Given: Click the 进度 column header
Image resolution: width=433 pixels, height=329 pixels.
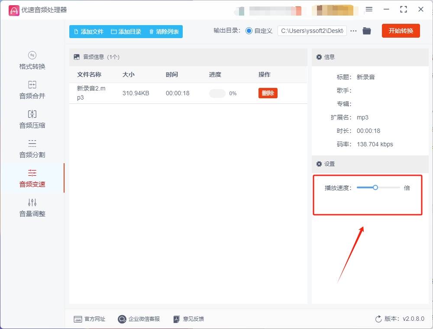Looking at the screenshot, I should pyautogui.click(x=215, y=74).
